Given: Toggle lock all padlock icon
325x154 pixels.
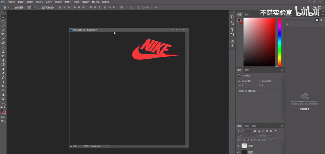Looking at the screenshot, I should coord(259,140).
